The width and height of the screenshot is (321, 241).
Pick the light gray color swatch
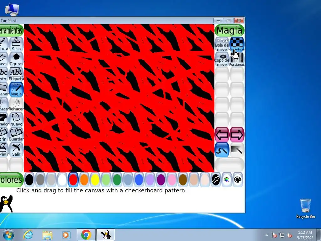51,180
